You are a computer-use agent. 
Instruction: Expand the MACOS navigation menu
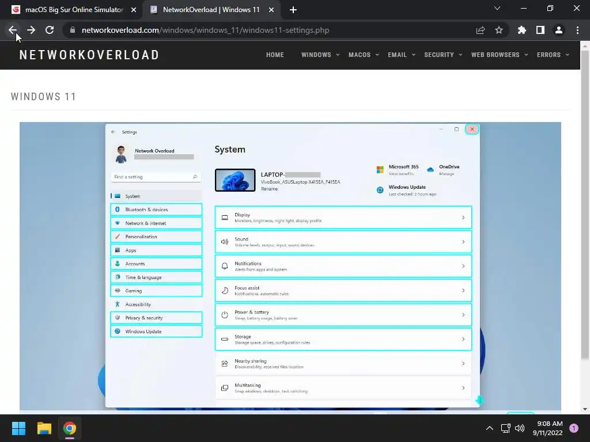(364, 55)
